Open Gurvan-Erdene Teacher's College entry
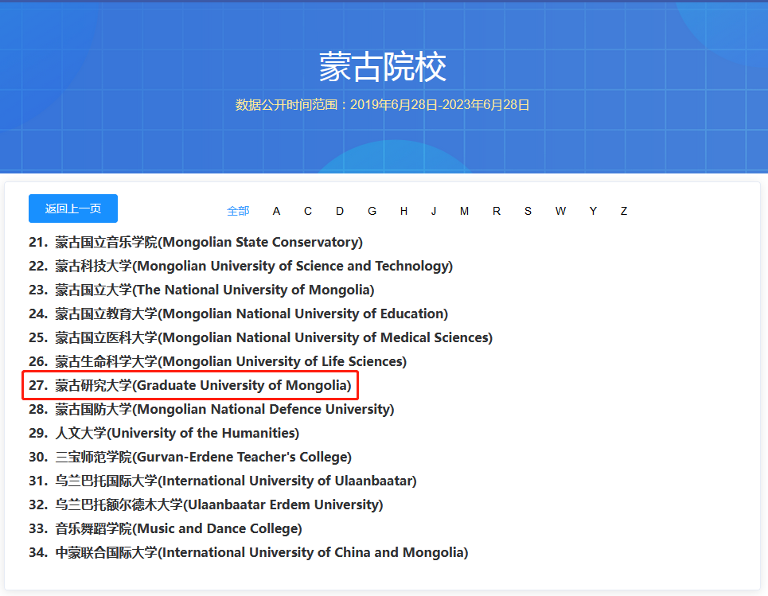Image resolution: width=768 pixels, height=596 pixels. (x=190, y=457)
